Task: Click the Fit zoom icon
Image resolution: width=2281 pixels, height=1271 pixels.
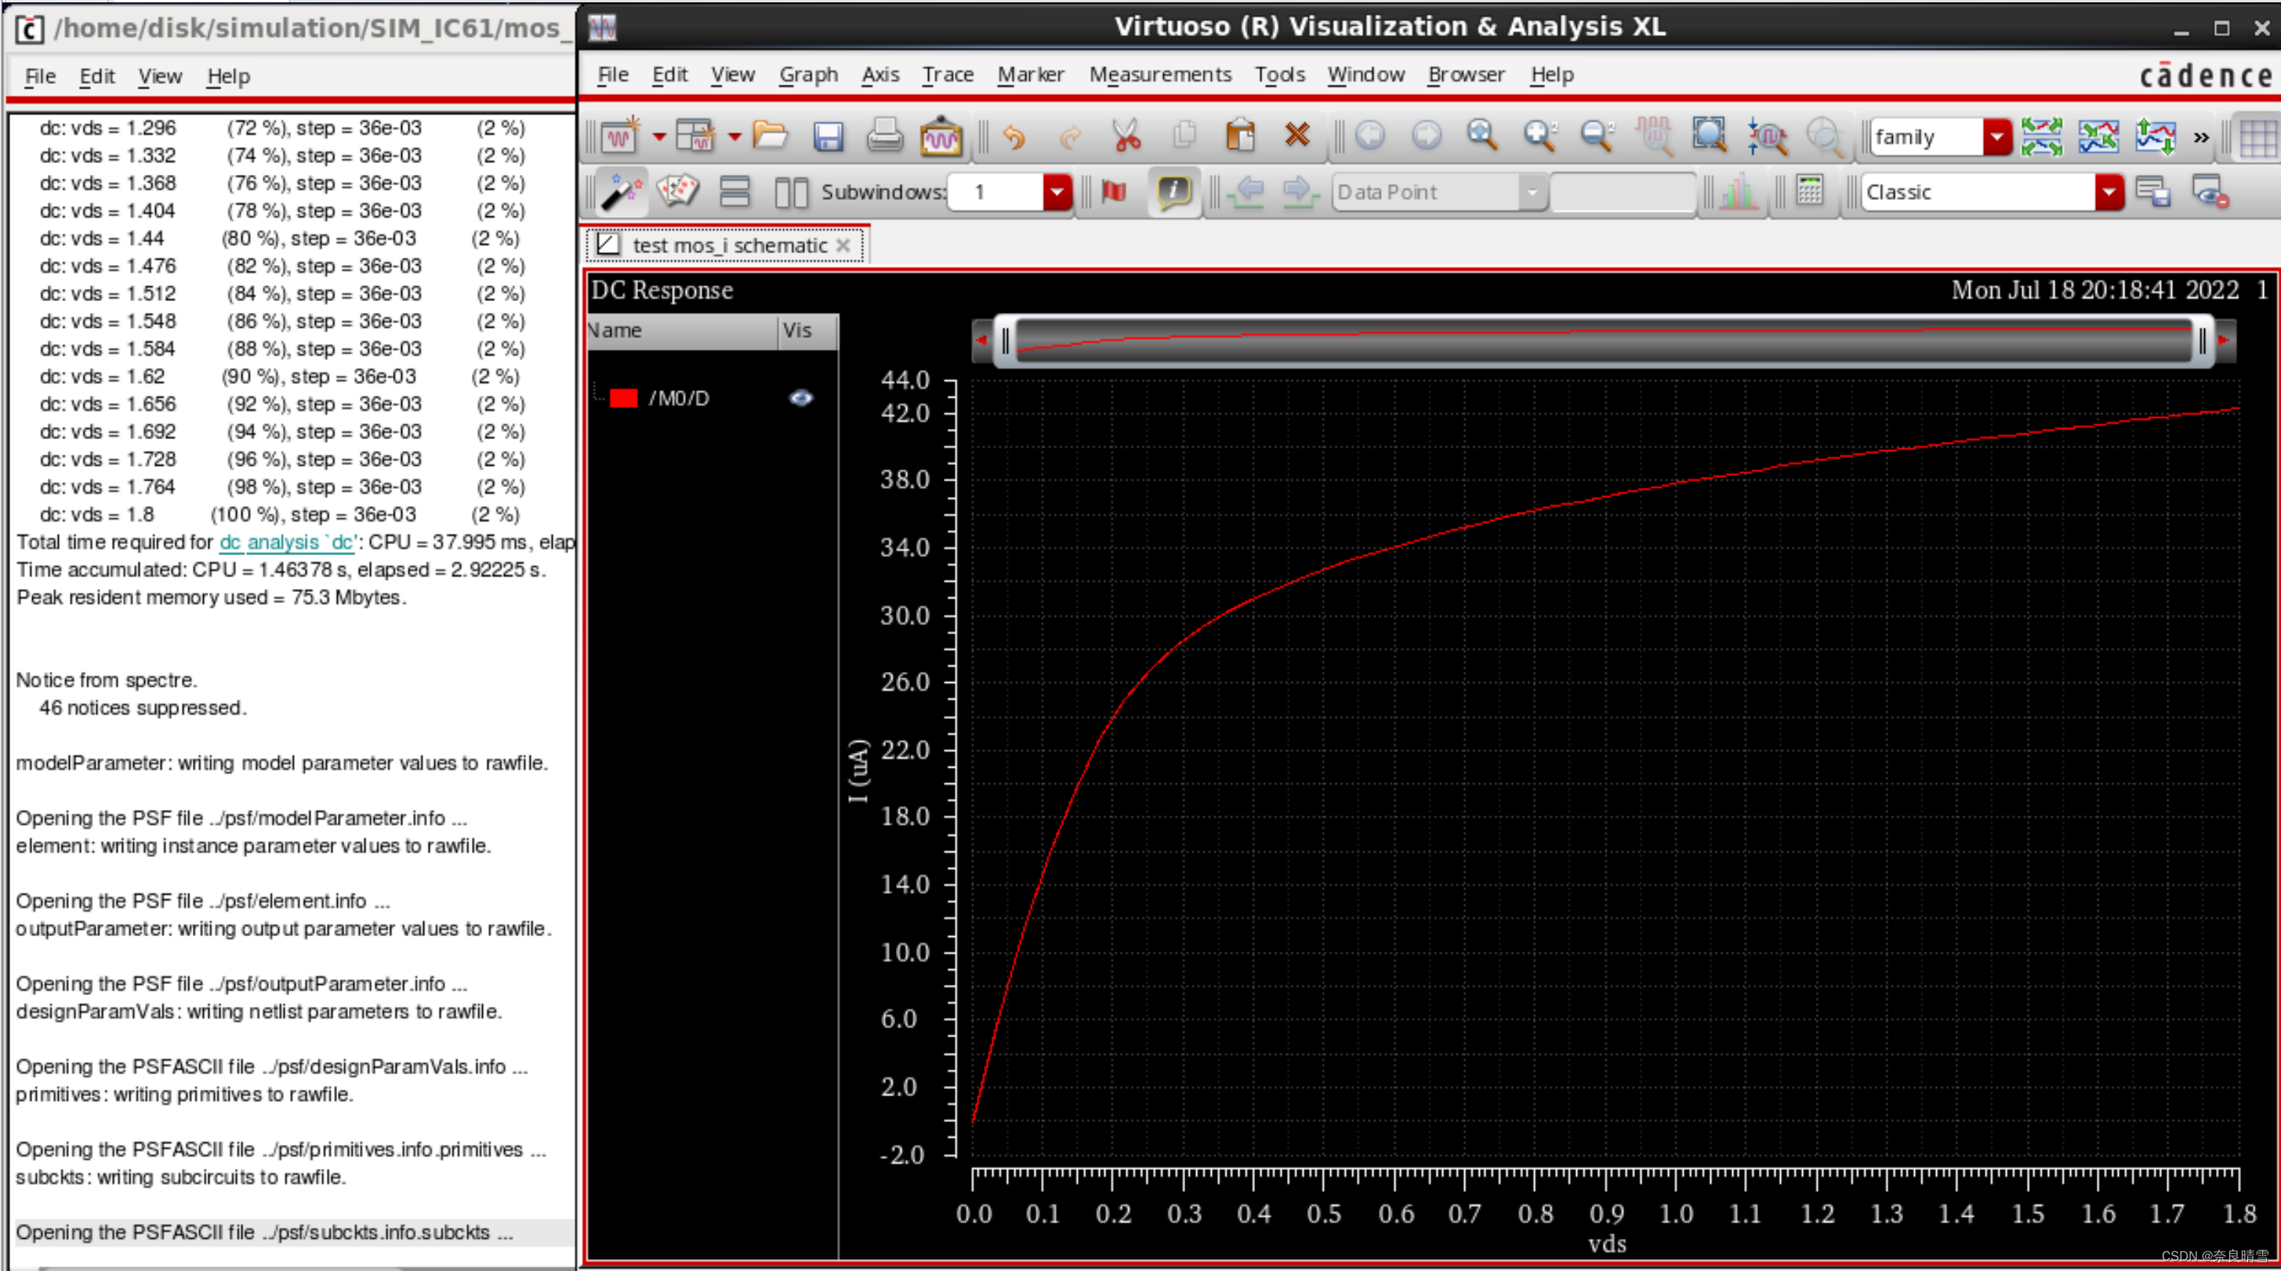Action: pyautogui.click(x=1708, y=136)
